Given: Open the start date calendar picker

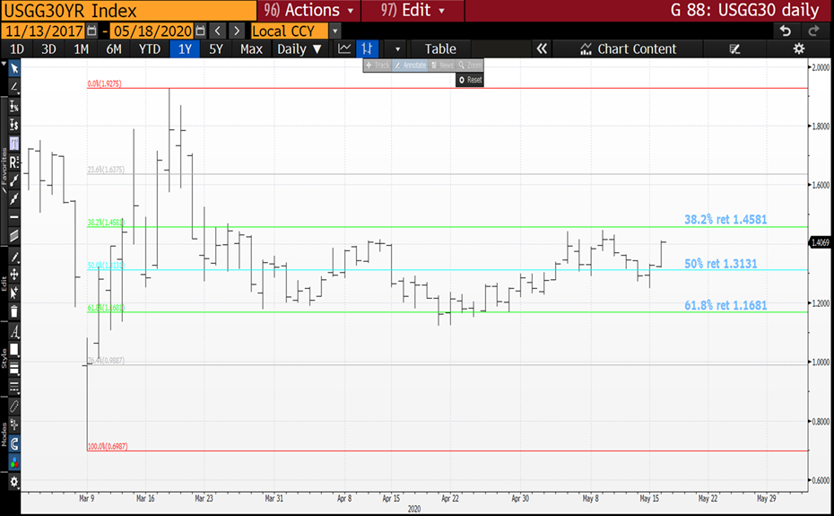Looking at the screenshot, I should point(91,31).
